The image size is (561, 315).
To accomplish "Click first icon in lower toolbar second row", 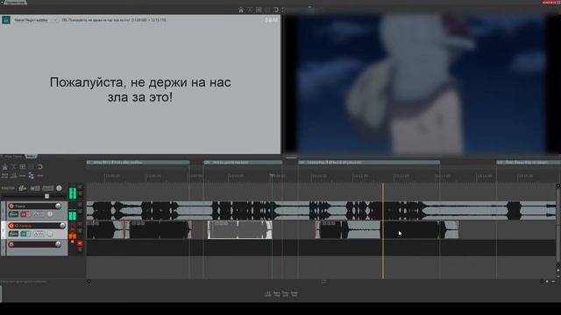I will [4, 175].
